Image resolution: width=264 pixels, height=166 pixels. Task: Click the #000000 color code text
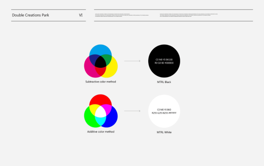point(169,63)
